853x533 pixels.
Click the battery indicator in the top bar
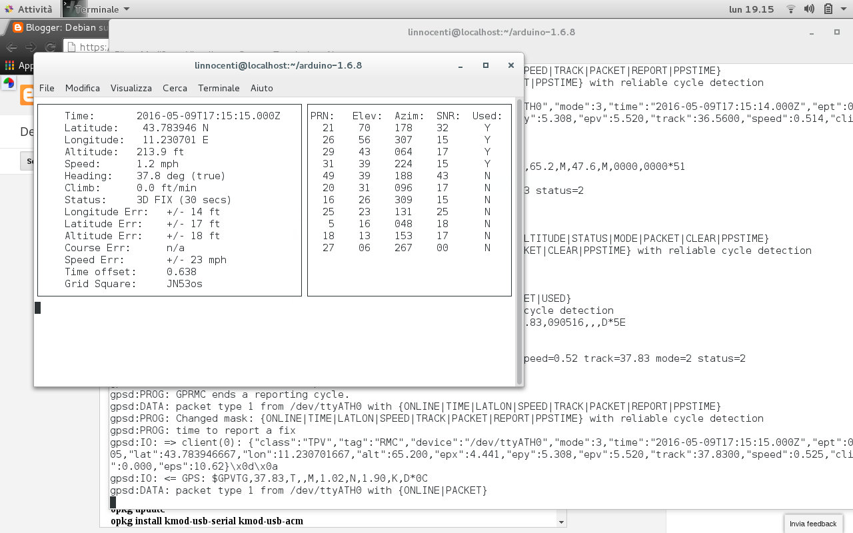pos(829,9)
